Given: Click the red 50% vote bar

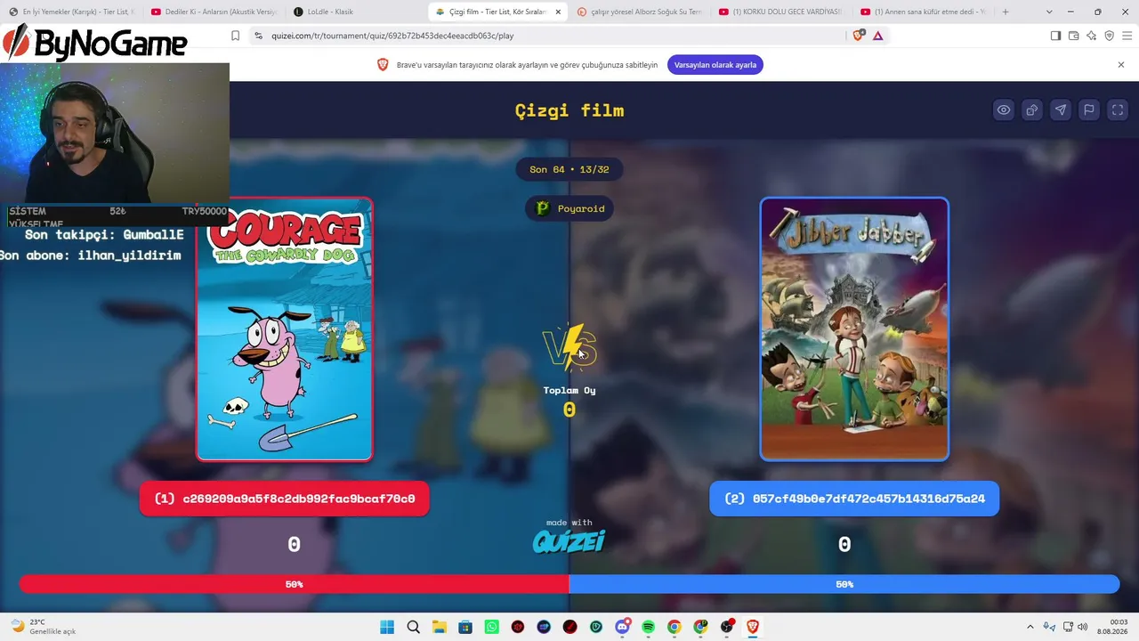Looking at the screenshot, I should click(294, 584).
